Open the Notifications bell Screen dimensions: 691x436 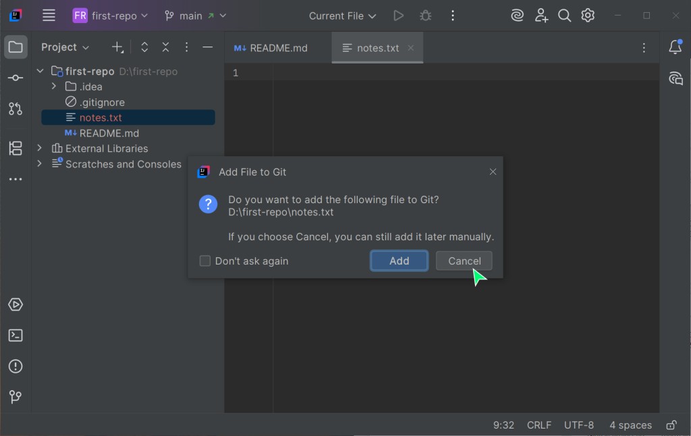(x=675, y=47)
